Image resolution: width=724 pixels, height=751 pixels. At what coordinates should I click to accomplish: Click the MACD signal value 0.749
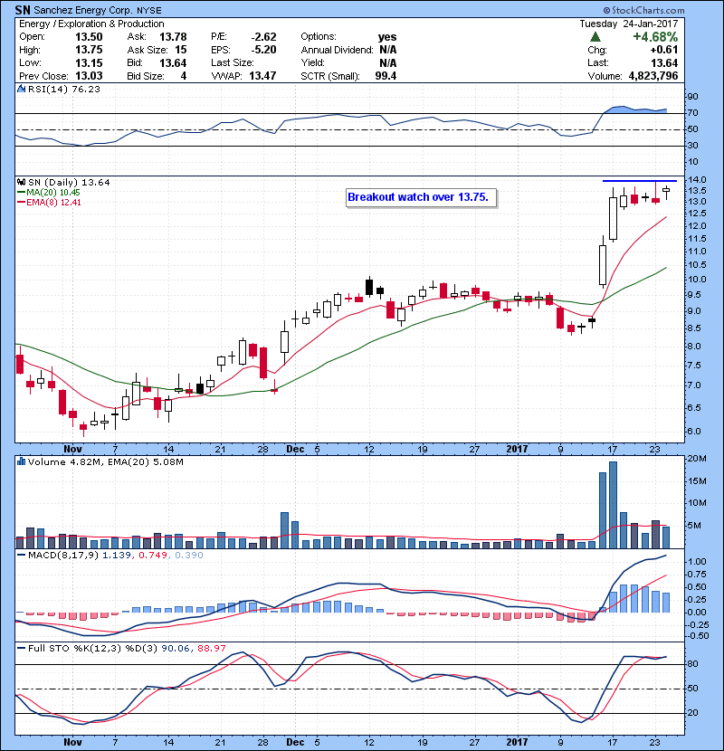coord(153,556)
